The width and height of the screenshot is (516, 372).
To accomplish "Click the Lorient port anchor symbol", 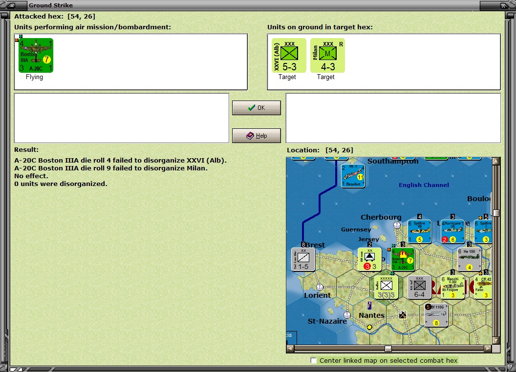I will click(x=319, y=287).
